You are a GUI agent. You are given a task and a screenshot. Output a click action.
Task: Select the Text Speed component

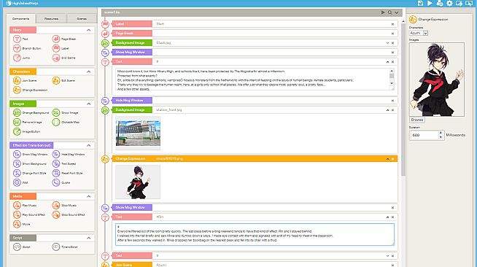pos(64,164)
